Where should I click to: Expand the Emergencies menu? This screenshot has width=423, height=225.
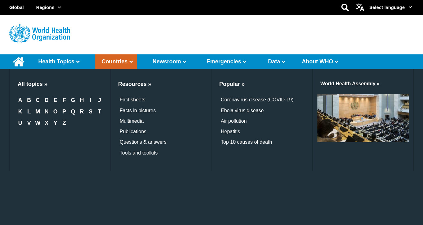point(226,62)
